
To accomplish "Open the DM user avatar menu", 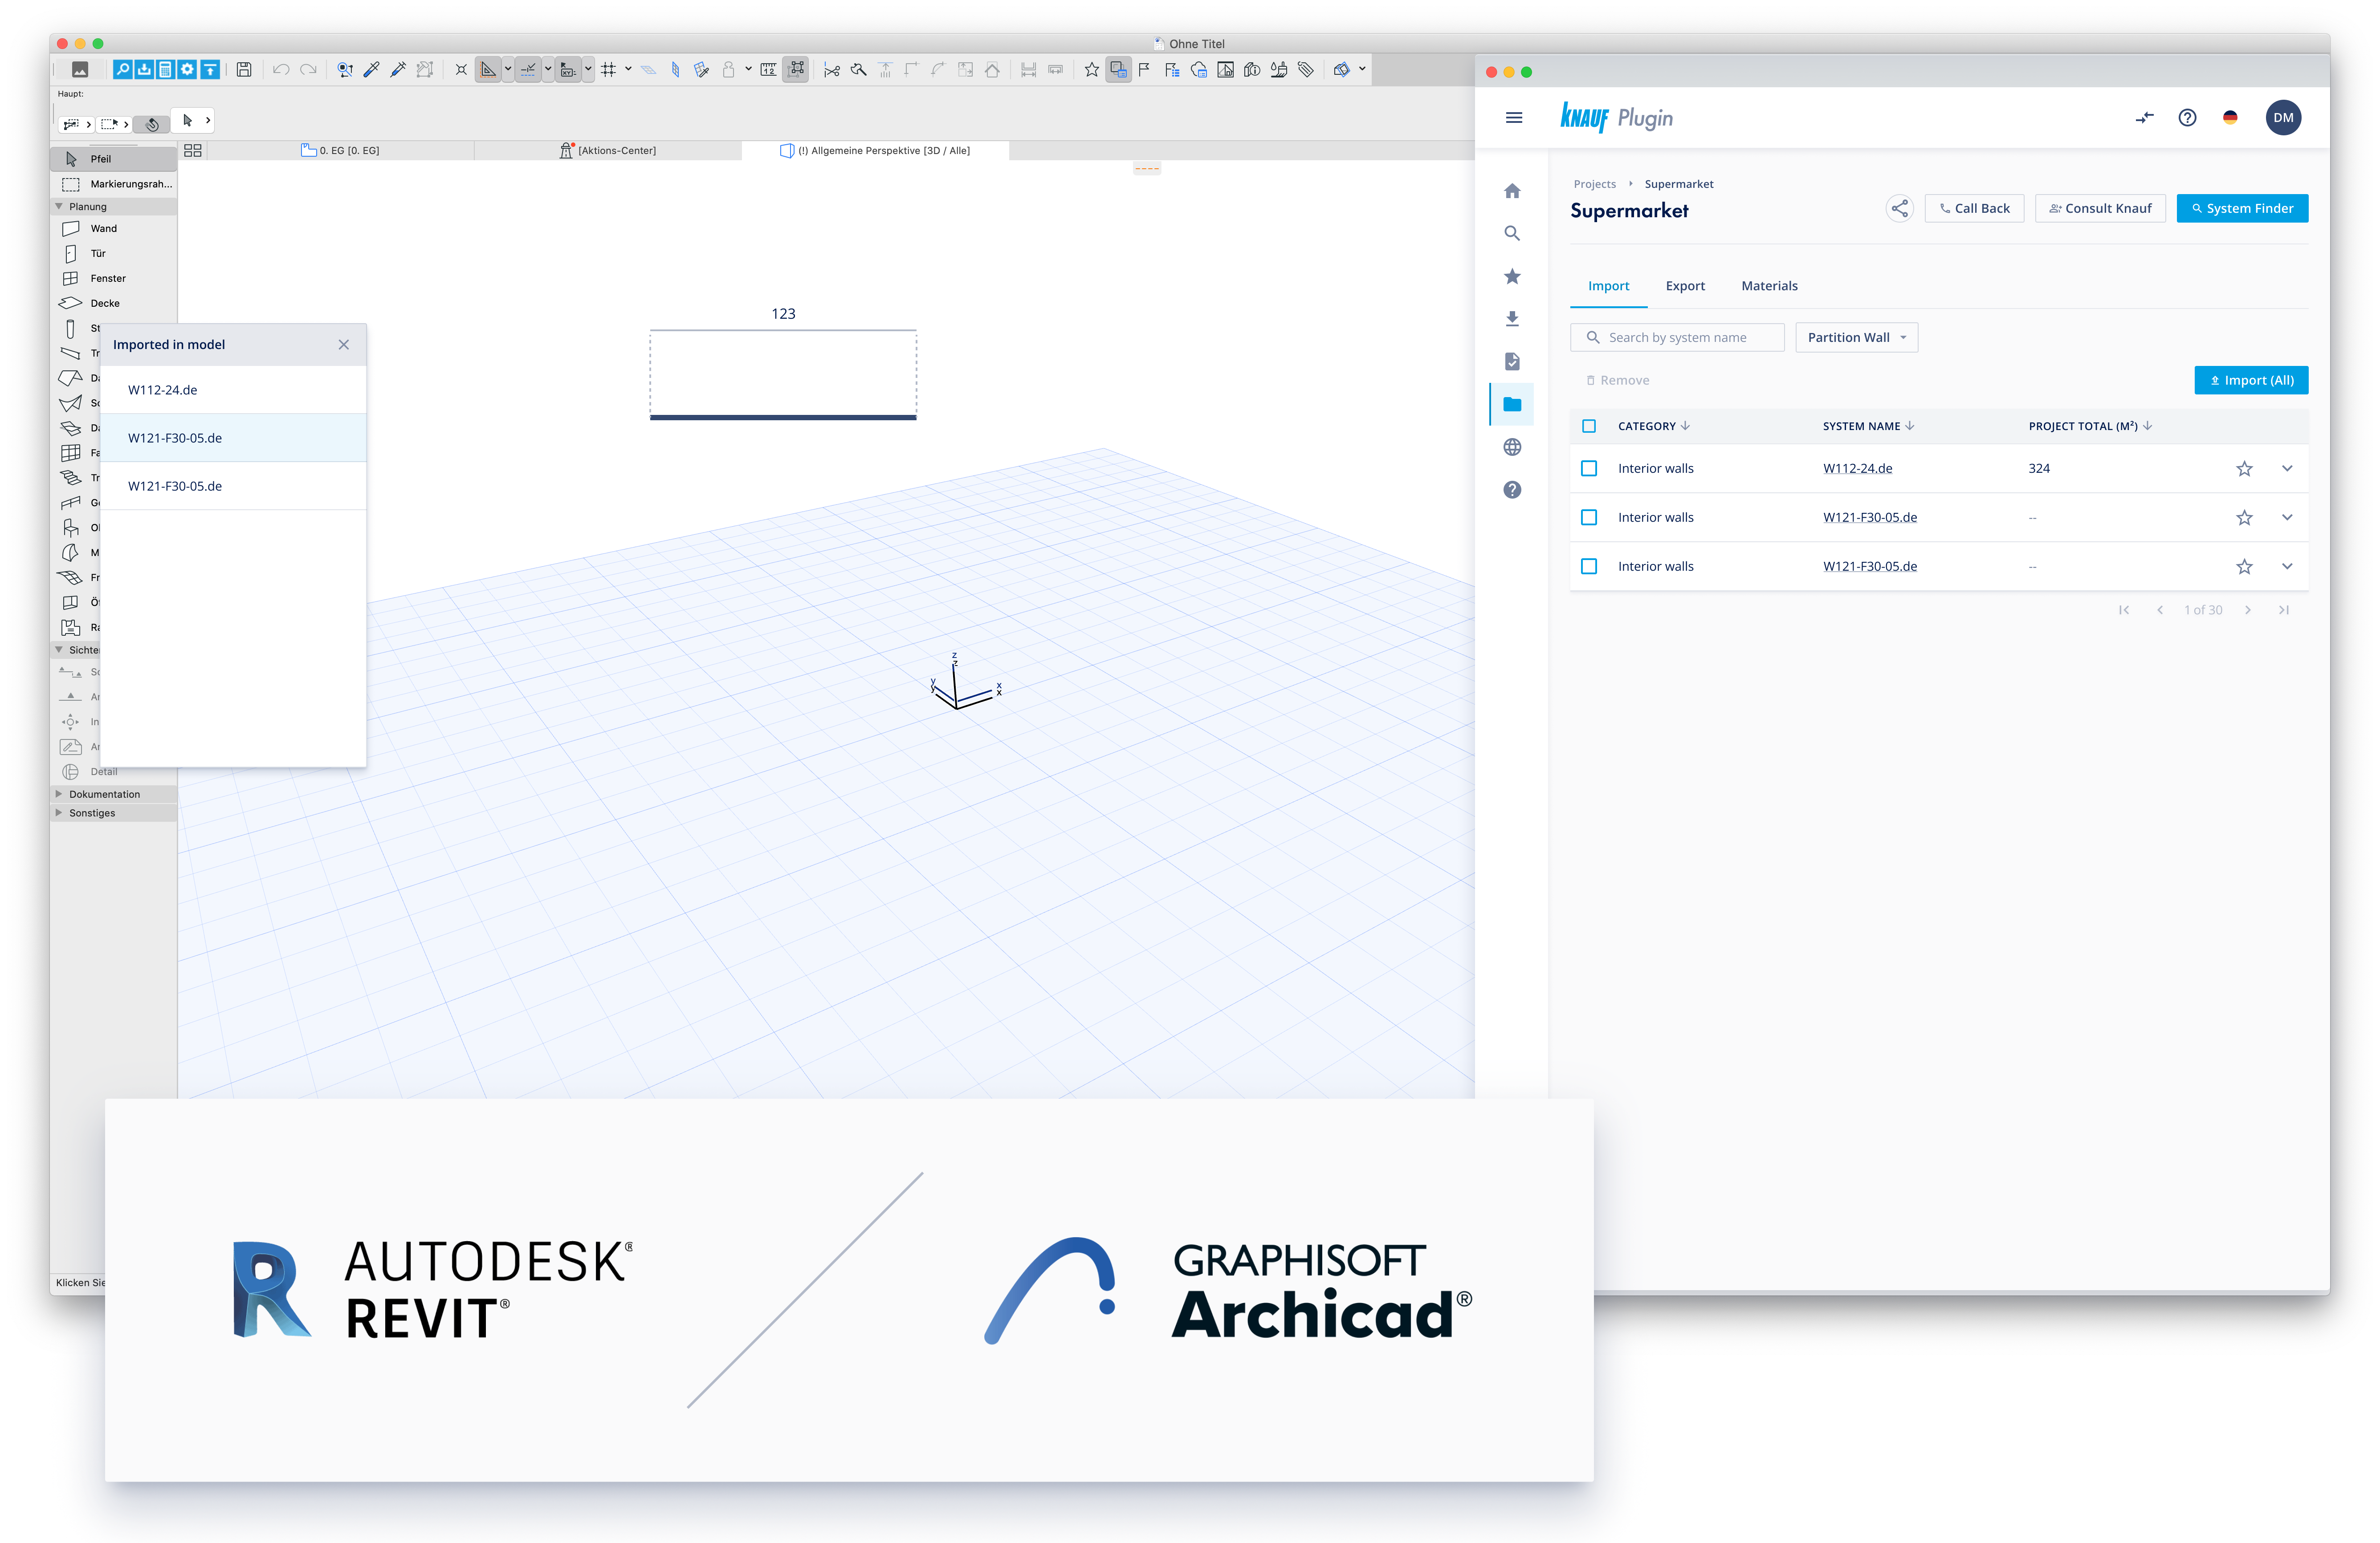I will [x=2283, y=118].
